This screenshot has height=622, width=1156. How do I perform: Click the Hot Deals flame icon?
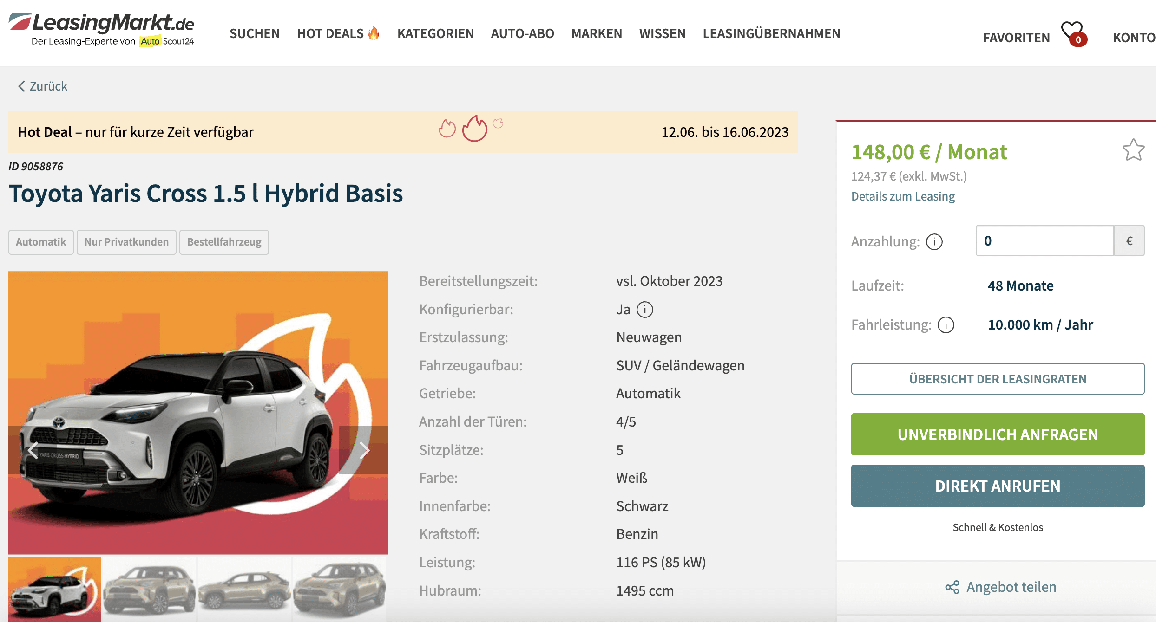pyautogui.click(x=374, y=33)
